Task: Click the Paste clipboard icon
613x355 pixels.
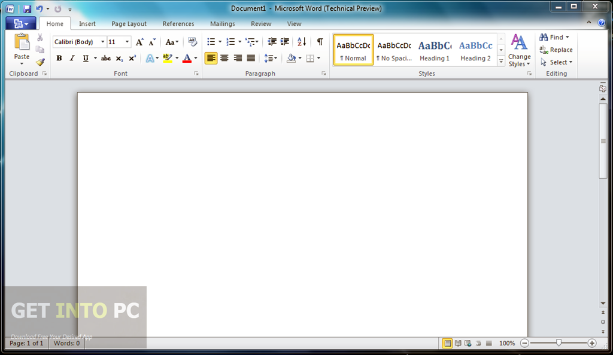Action: [x=22, y=42]
